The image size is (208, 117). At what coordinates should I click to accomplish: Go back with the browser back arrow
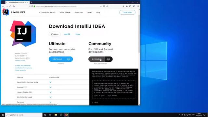[3, 6]
